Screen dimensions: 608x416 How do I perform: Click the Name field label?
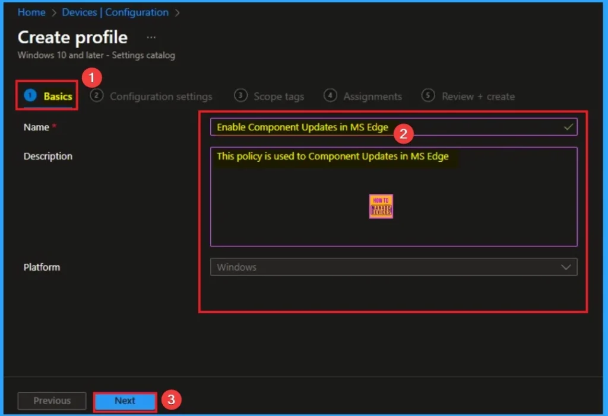(36, 127)
